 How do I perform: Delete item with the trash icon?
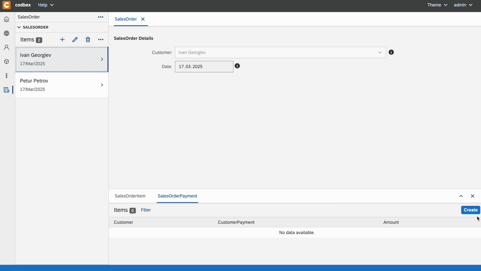(88, 39)
